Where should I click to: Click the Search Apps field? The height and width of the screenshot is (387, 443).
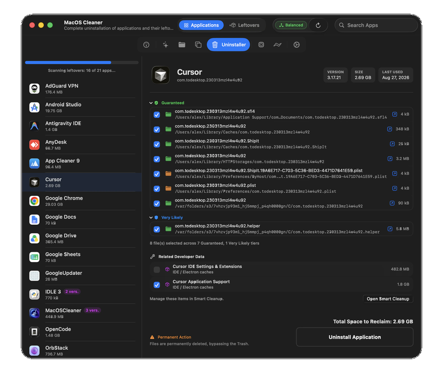(376, 25)
